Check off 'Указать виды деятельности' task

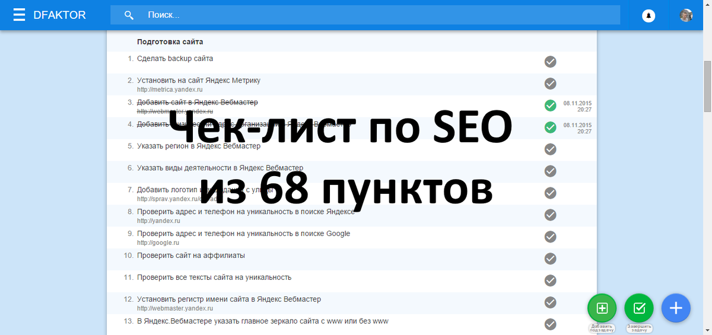550,171
